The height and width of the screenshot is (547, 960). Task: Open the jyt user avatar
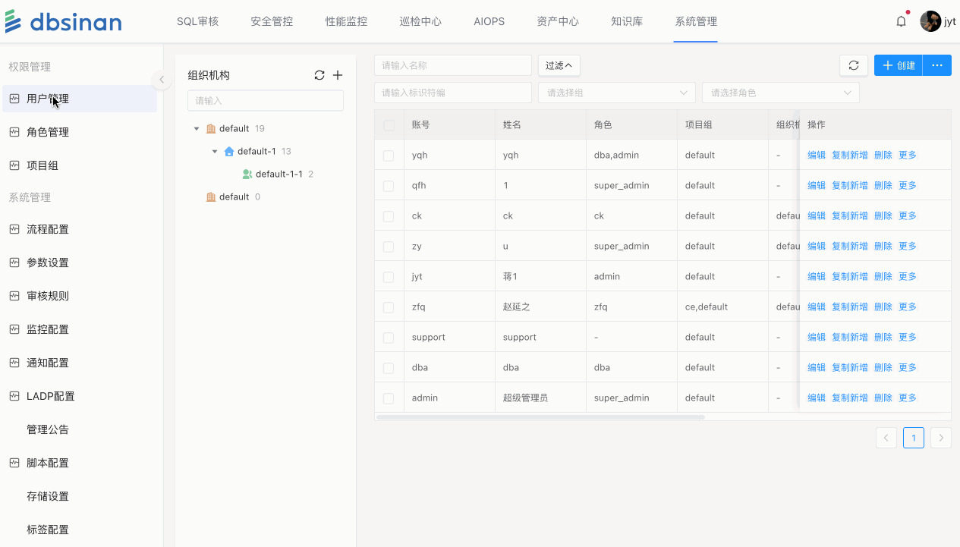pyautogui.click(x=930, y=21)
